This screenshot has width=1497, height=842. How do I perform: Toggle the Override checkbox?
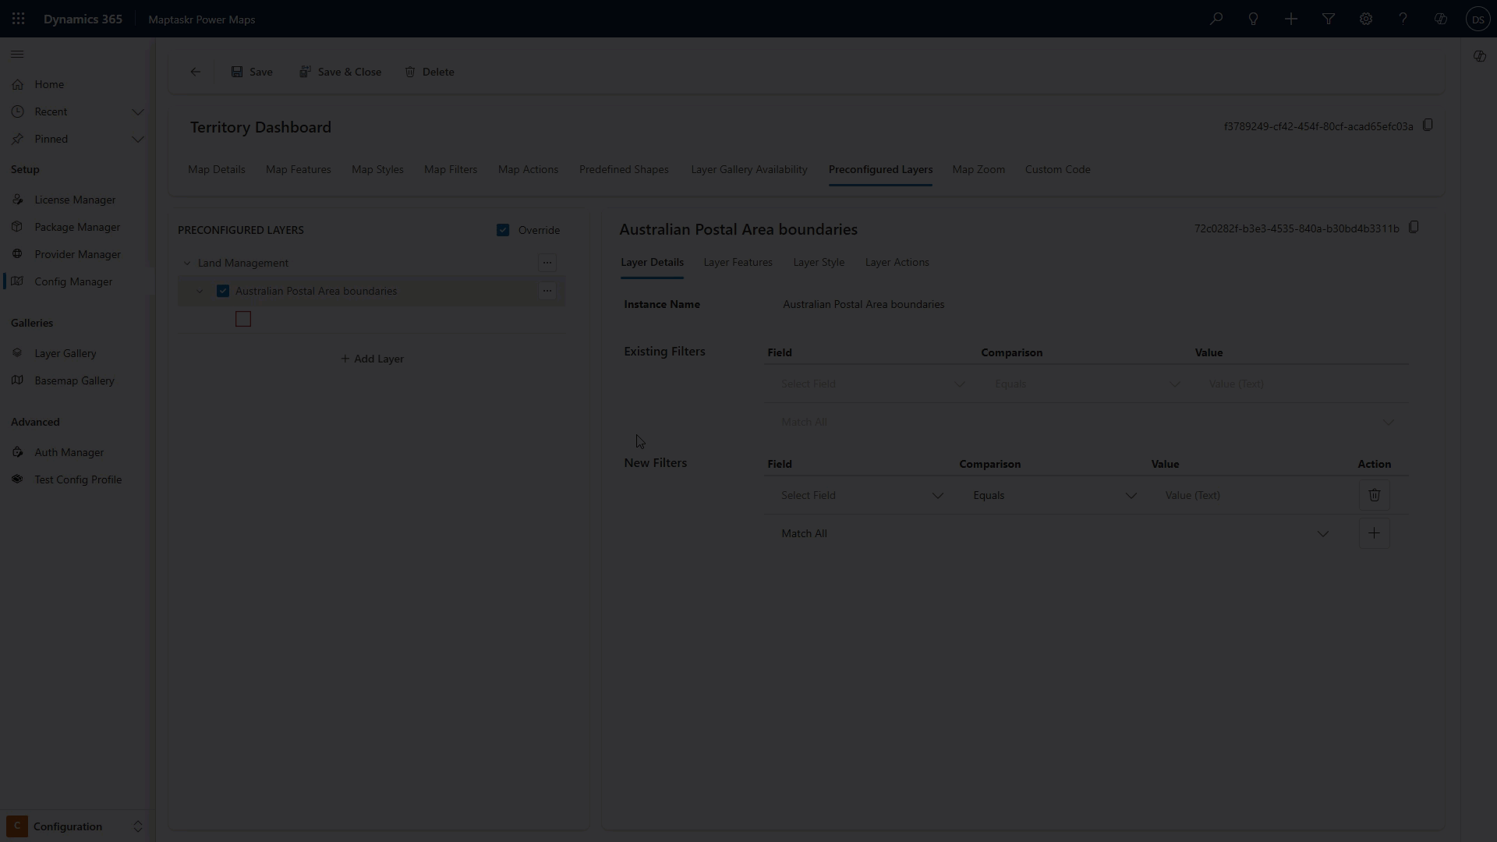tap(503, 230)
